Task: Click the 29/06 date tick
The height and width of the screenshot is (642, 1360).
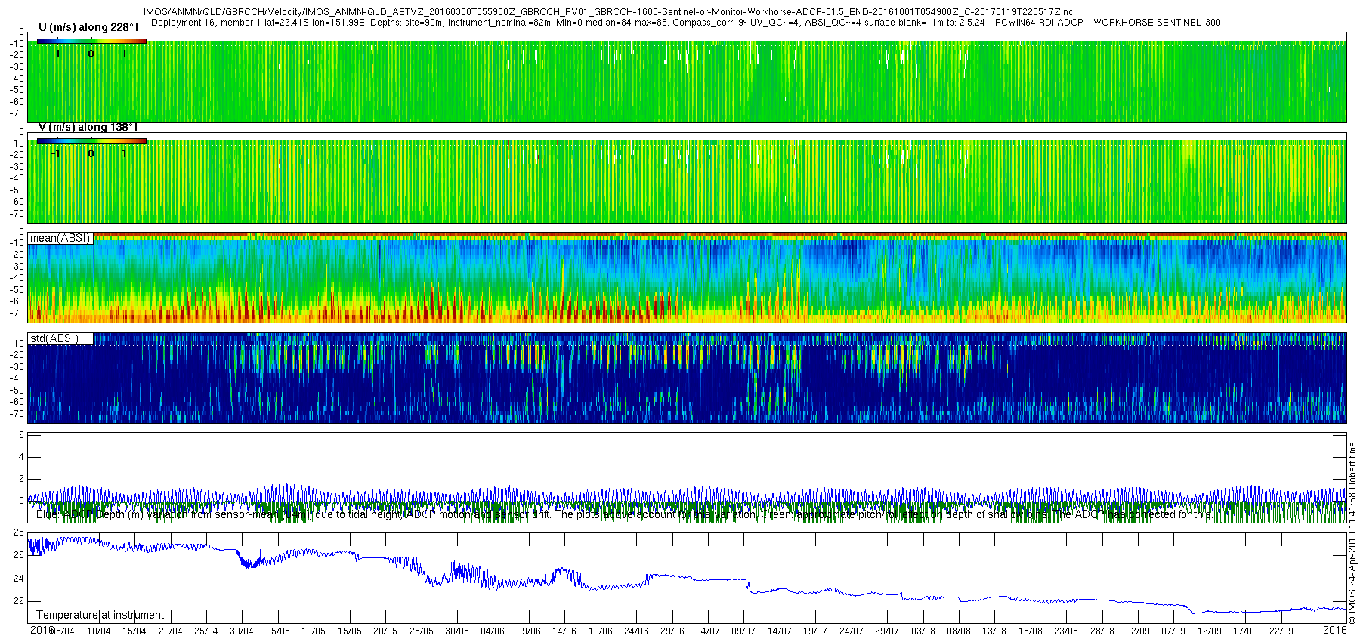Action: click(672, 631)
